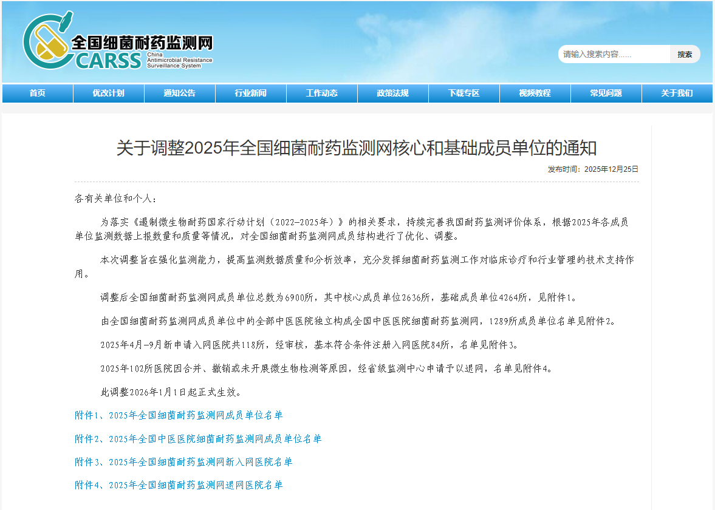
Task: Click the 全国细菌耐药监测网 site title text
Action: [x=142, y=42]
